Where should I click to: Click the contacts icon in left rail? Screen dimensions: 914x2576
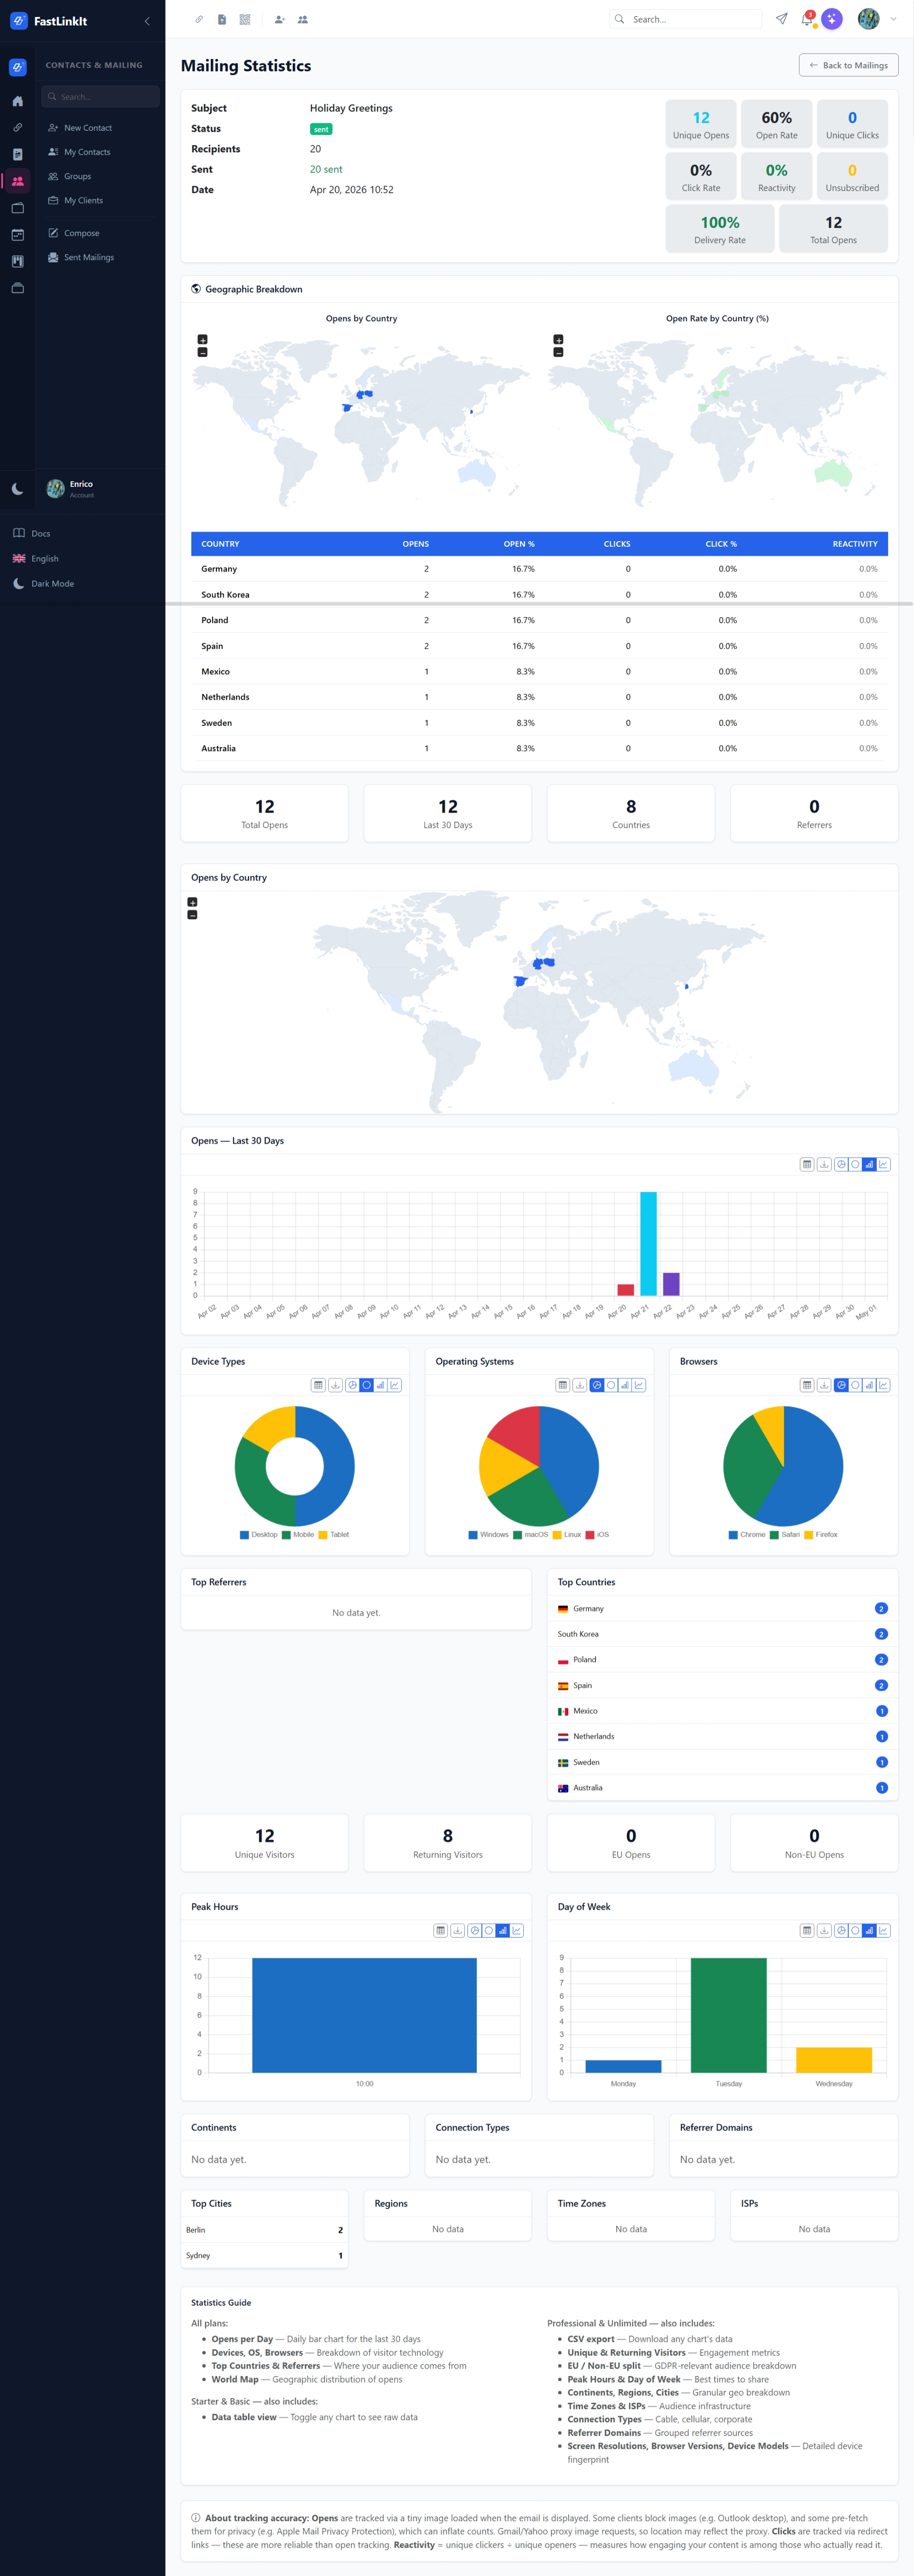[x=17, y=181]
